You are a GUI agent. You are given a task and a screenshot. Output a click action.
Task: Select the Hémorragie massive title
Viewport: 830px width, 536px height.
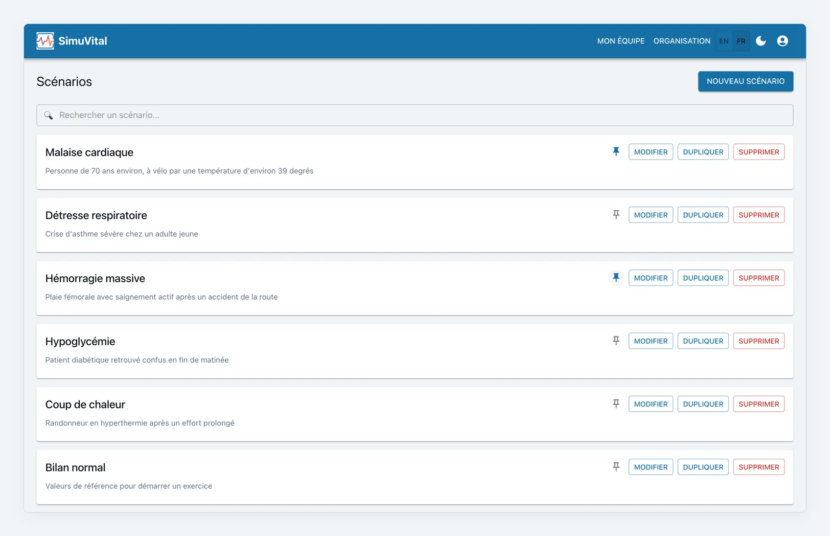point(95,279)
